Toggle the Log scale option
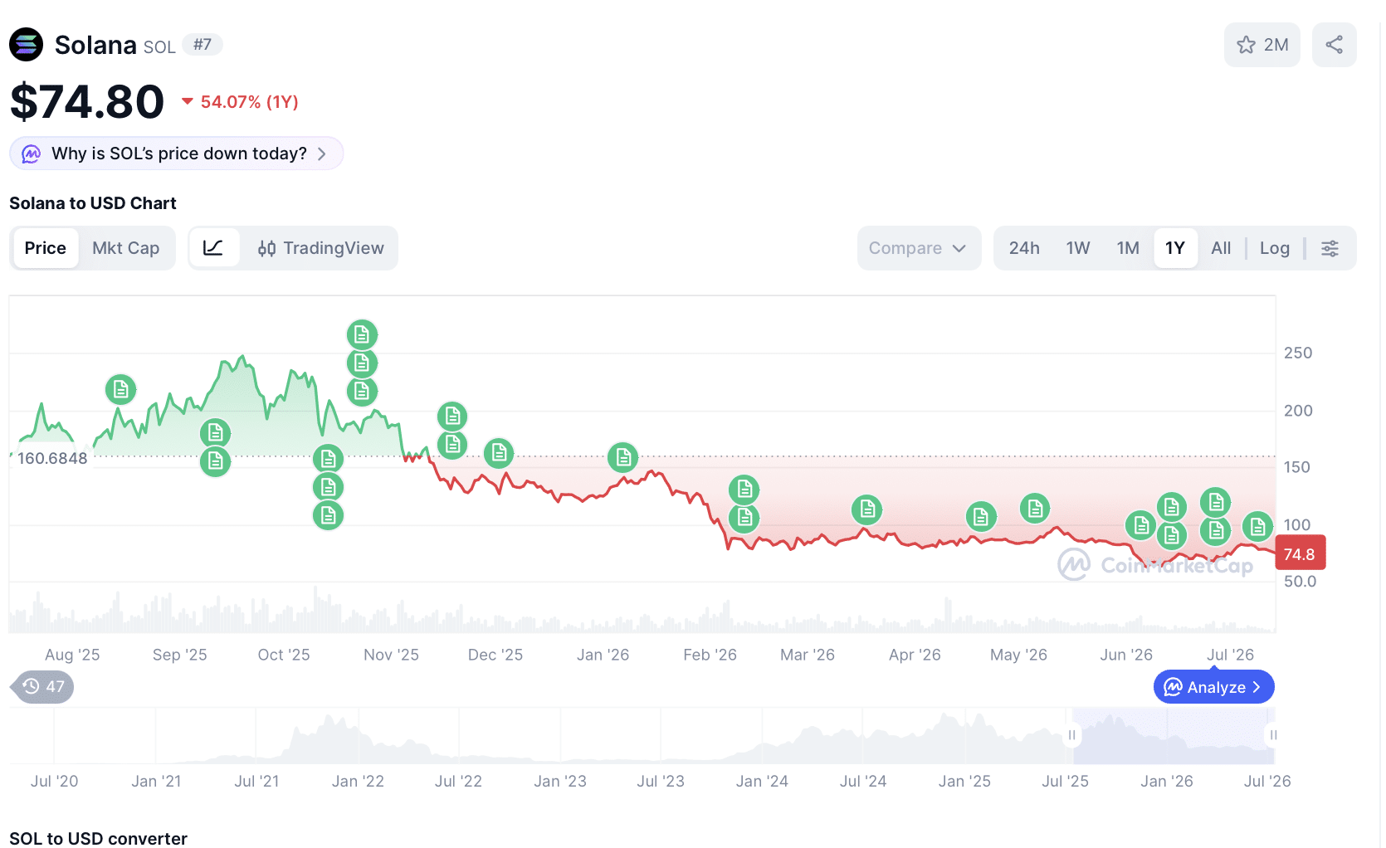Viewport: 1386px width, 848px height. [x=1274, y=248]
